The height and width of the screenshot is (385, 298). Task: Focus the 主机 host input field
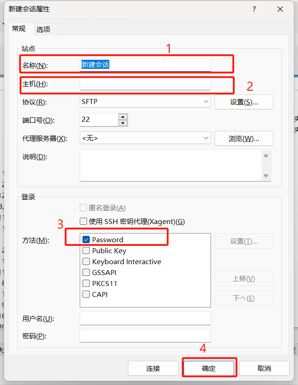point(145,84)
